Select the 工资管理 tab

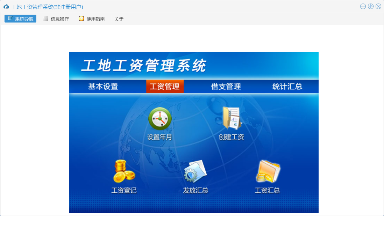tap(165, 87)
